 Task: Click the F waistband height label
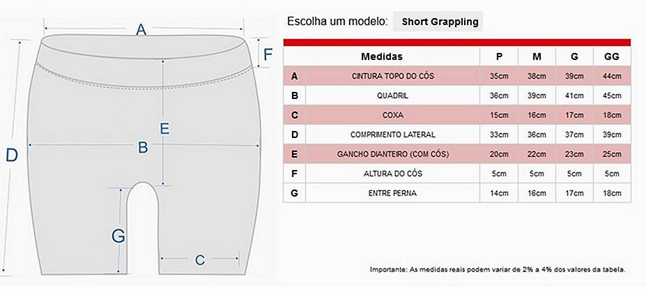(268, 54)
